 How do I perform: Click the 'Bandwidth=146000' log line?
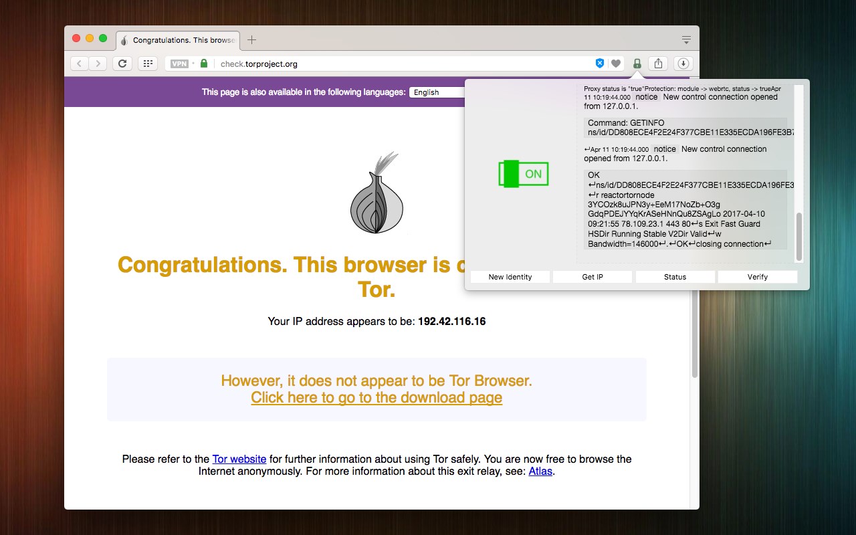point(679,244)
